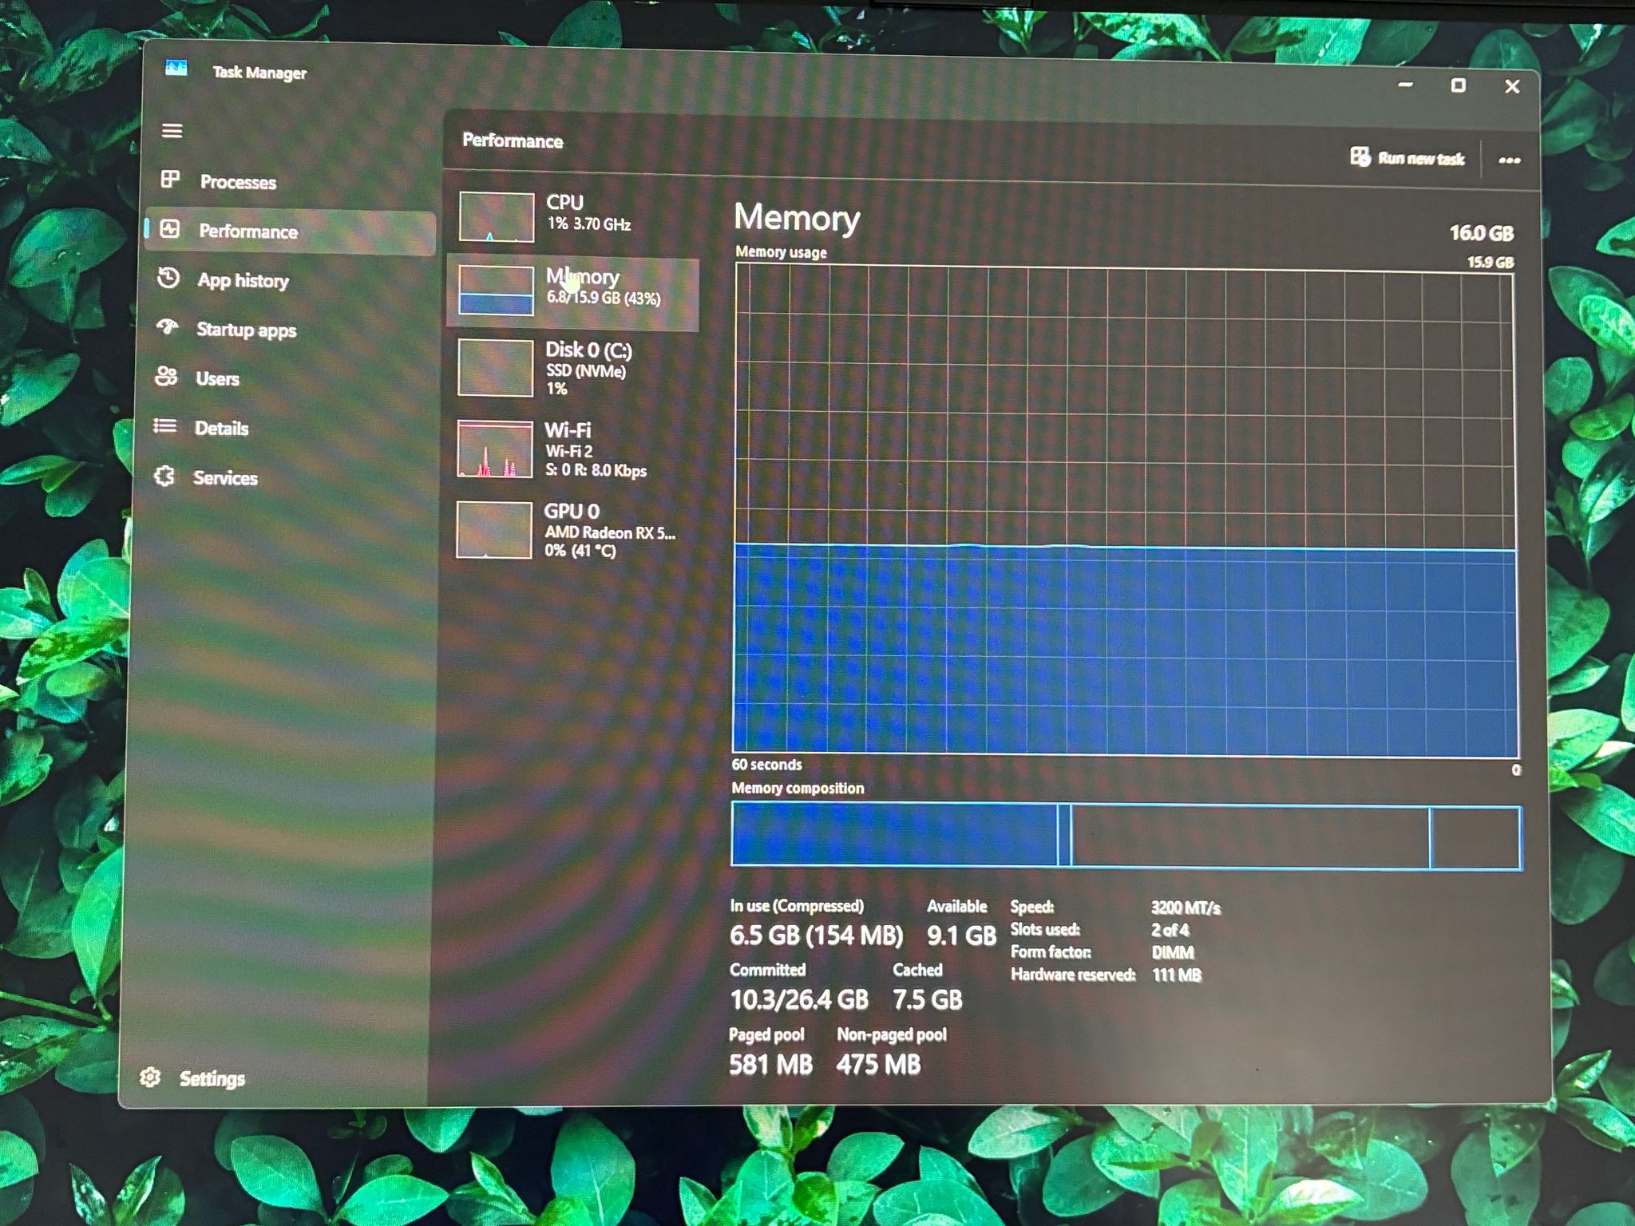Maximize the Task Manager window
This screenshot has width=1635, height=1226.
pyautogui.click(x=1458, y=85)
